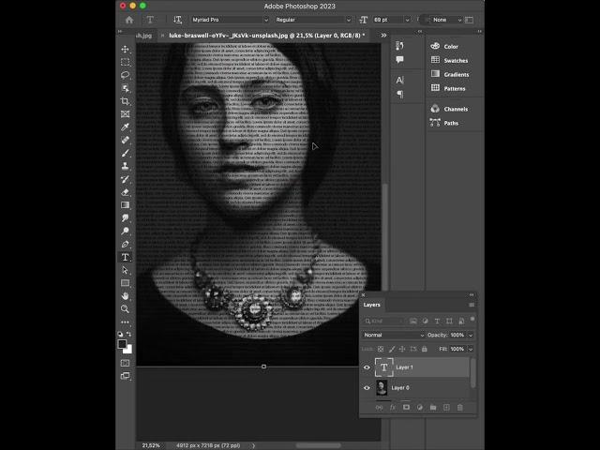
Task: Switch to the partially visible .jpg tab
Action: (x=143, y=36)
